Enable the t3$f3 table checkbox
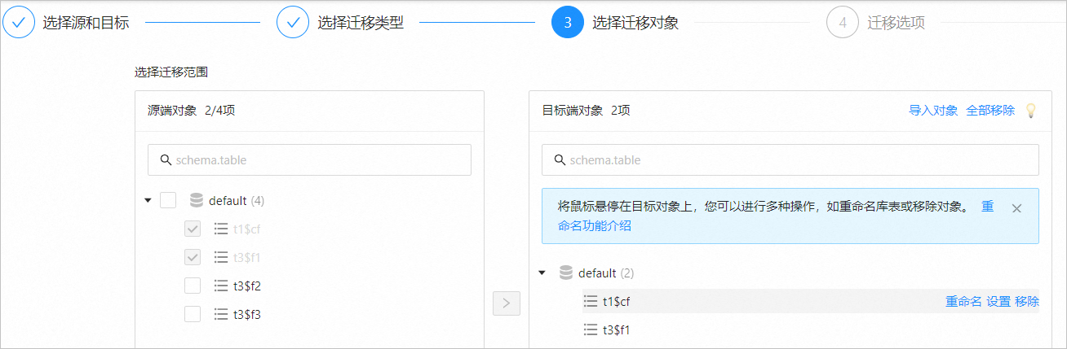Viewport: 1067px width, 349px height. 193,314
